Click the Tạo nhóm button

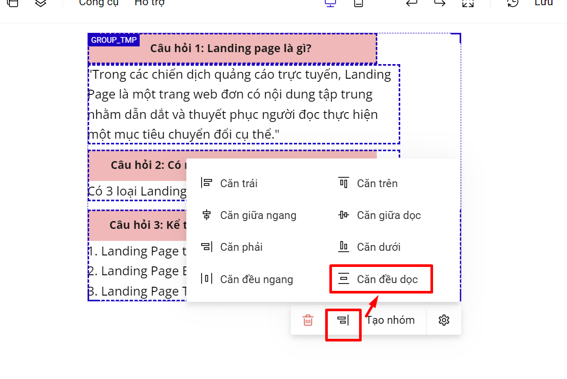pos(391,320)
